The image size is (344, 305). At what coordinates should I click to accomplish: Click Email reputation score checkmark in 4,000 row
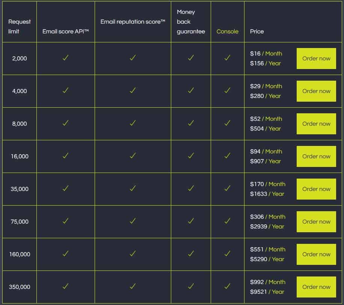[x=133, y=90]
